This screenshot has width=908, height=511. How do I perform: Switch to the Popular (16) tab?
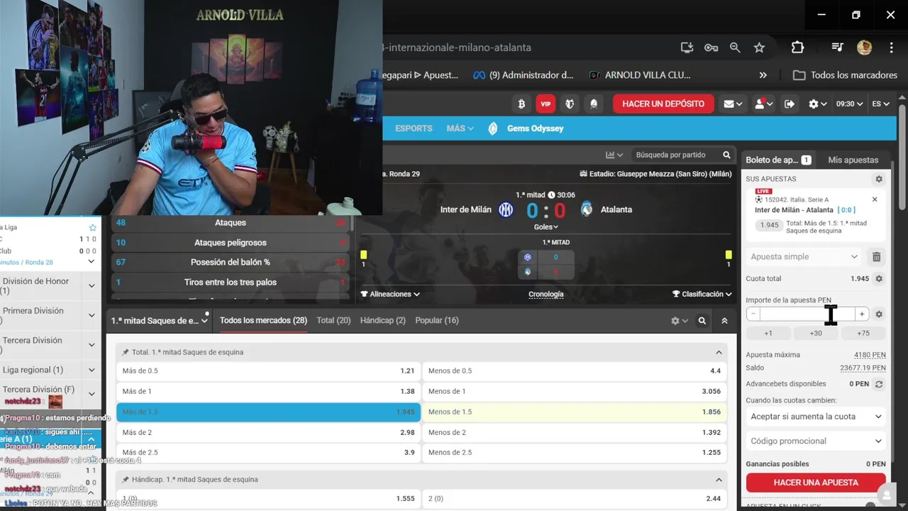coord(437,321)
